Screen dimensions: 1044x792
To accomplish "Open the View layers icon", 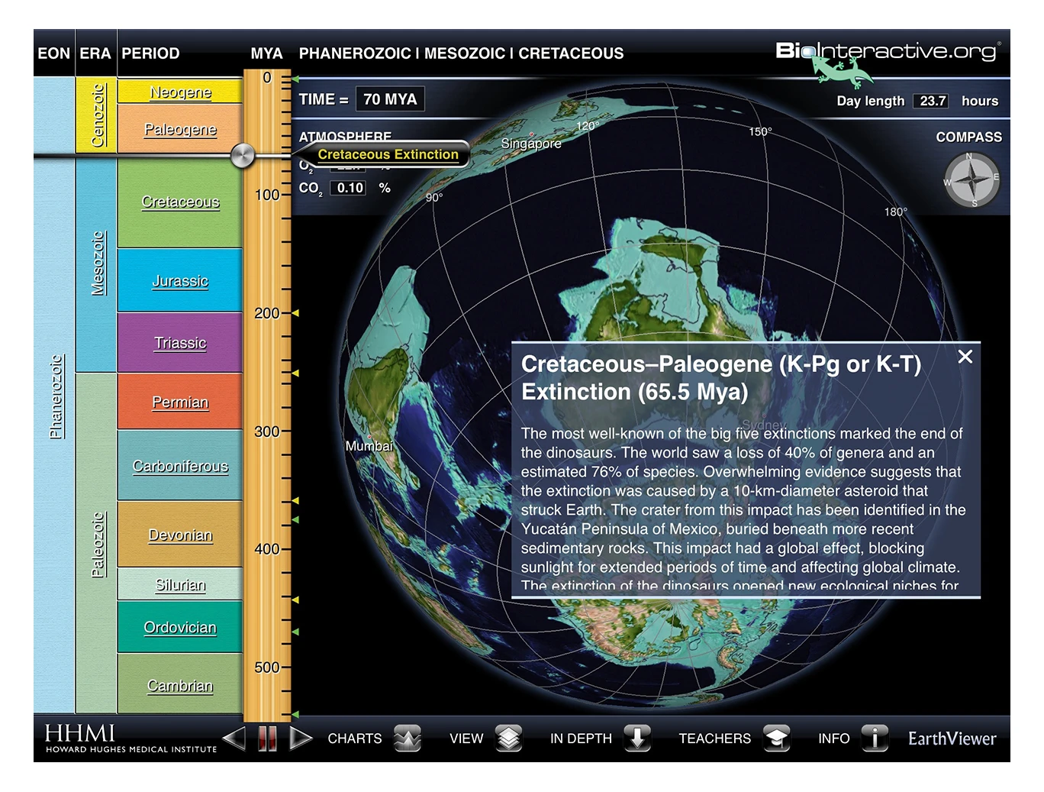I will pos(508,738).
